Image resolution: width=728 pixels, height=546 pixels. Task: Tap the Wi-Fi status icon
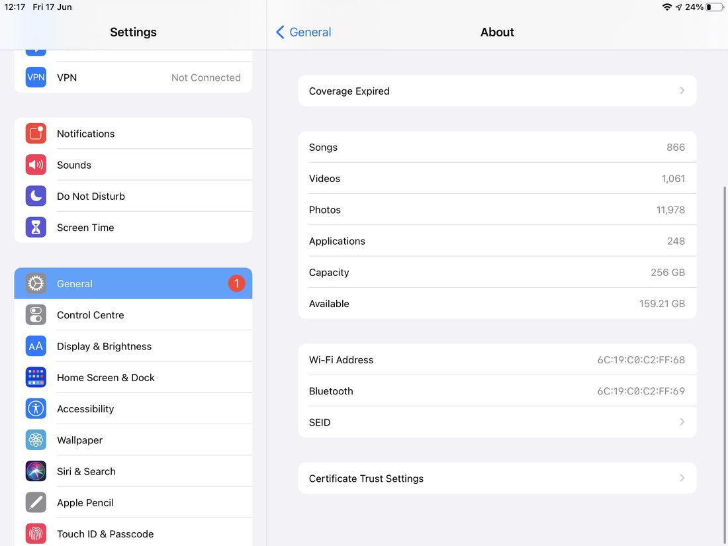click(666, 7)
